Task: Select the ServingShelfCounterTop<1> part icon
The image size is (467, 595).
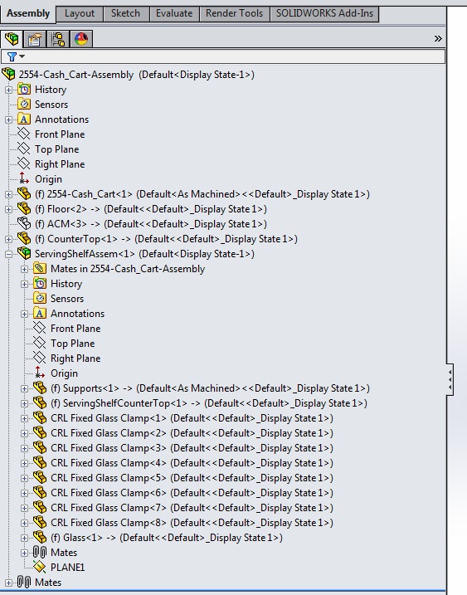Action: [x=40, y=402]
